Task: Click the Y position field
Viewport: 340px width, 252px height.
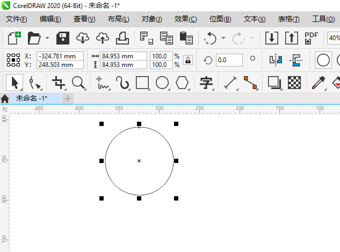Action: point(60,65)
